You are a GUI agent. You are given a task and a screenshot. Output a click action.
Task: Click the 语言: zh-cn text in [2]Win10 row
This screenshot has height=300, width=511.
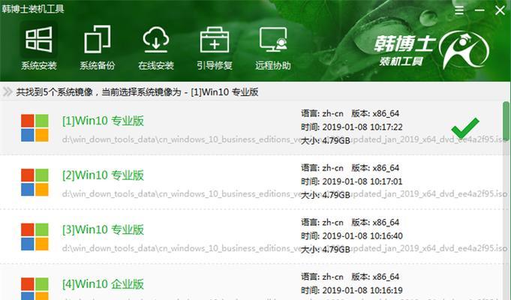point(322,168)
